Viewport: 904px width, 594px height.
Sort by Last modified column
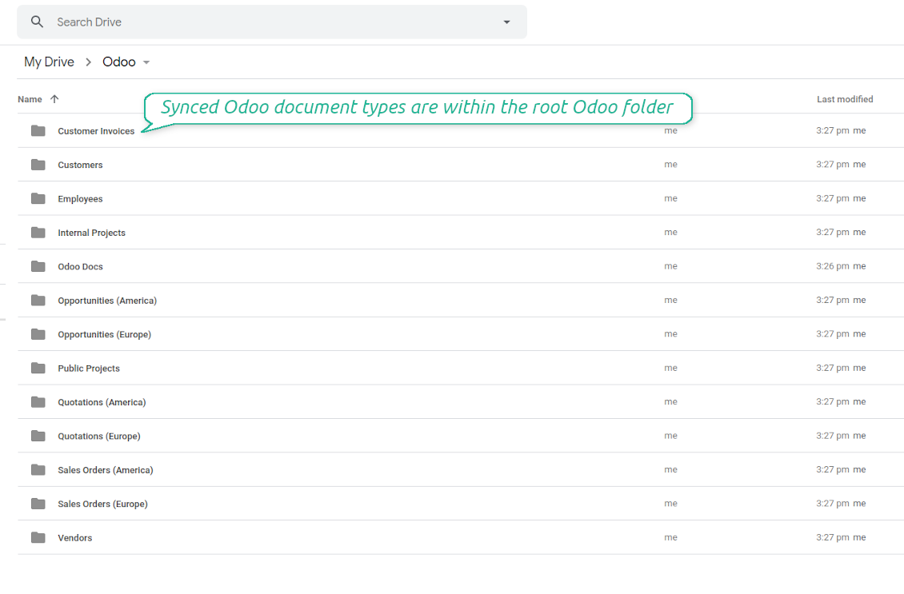coord(845,99)
